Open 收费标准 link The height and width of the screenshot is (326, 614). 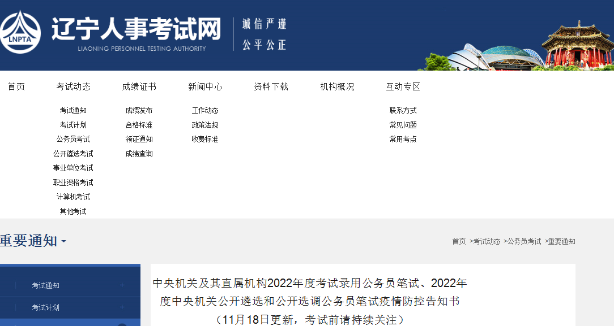click(x=205, y=140)
